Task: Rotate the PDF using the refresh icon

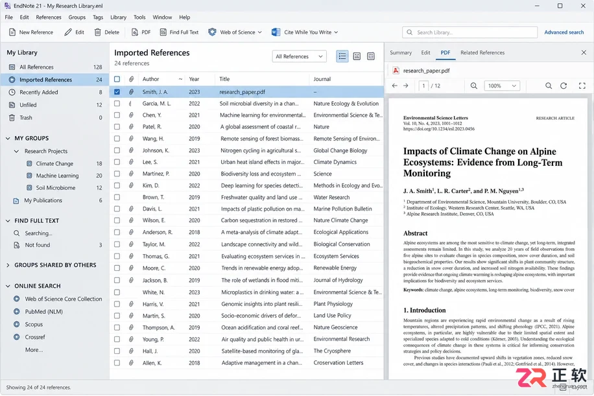Action: 564,86
